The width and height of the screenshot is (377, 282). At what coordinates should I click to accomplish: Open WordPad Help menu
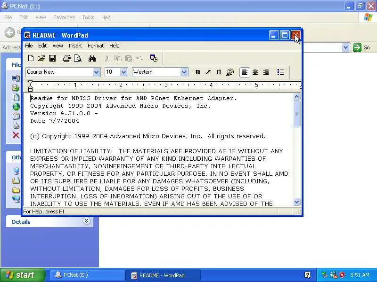click(x=115, y=46)
